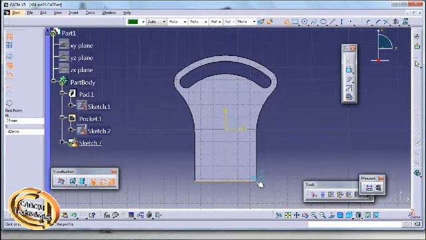Select xy plane in tree

point(81,46)
